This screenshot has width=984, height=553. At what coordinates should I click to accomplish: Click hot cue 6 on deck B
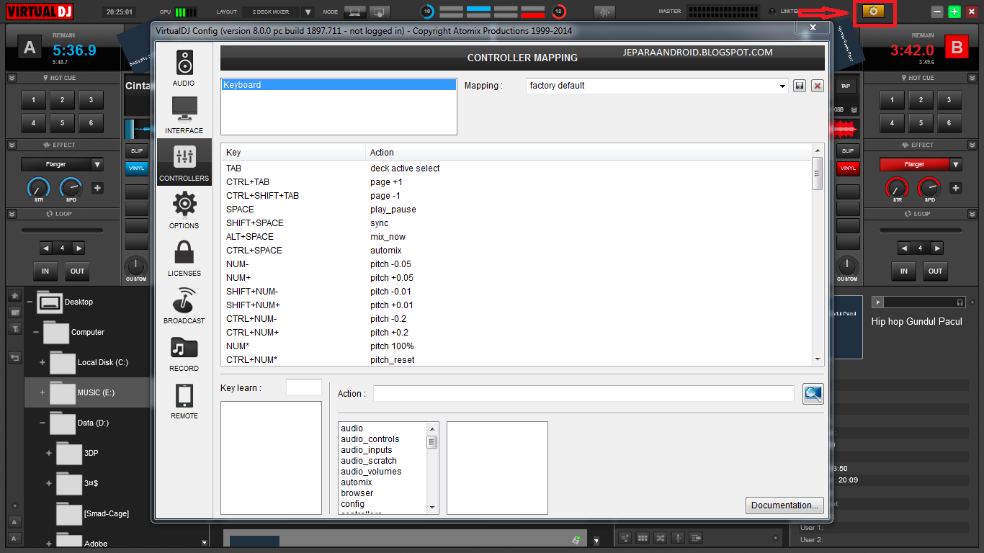tap(949, 123)
